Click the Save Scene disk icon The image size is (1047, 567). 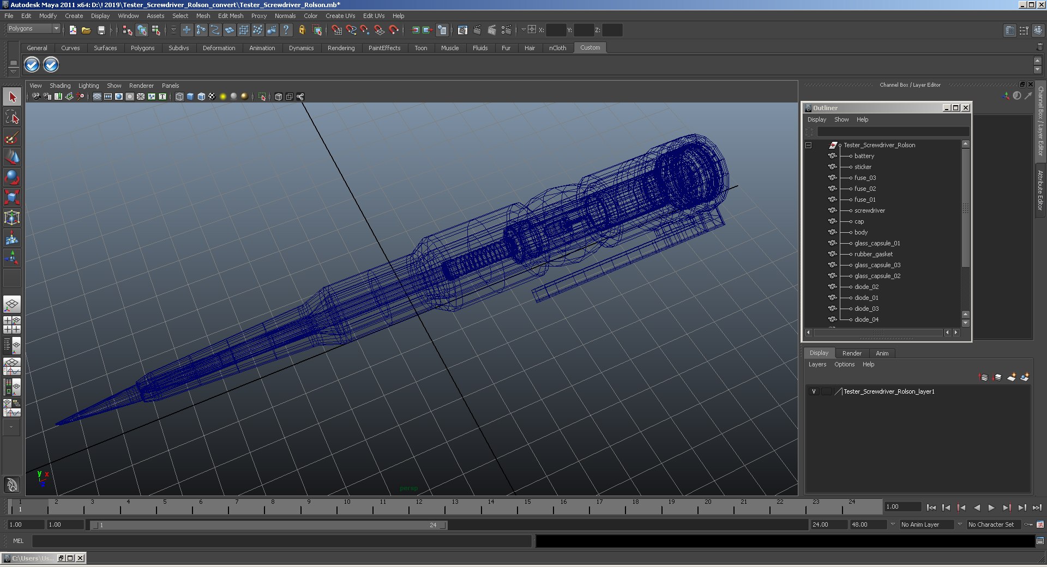tap(101, 30)
